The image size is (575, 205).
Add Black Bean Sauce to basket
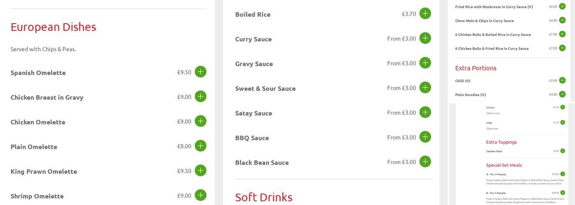coord(425,162)
